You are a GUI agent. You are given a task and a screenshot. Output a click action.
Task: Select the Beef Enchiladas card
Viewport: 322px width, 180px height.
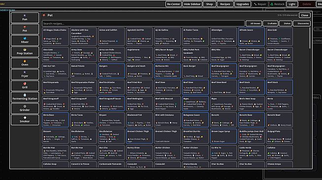111,88
